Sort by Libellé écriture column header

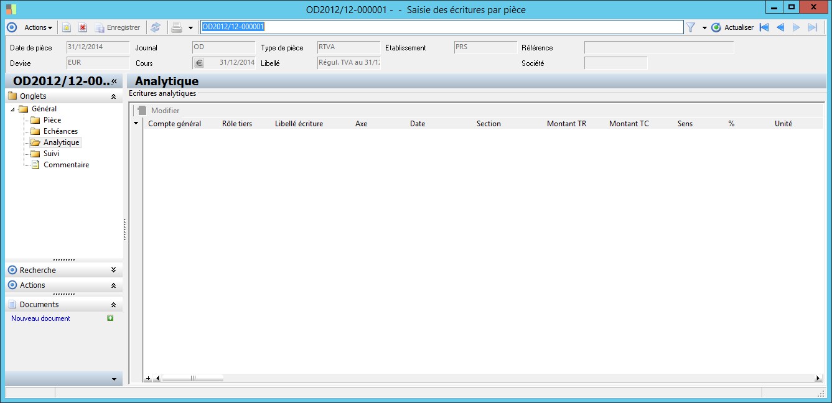tap(299, 124)
